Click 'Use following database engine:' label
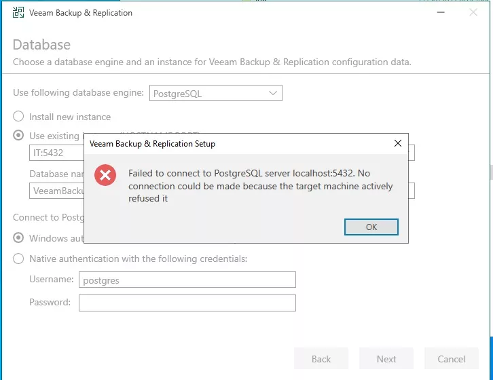This screenshot has width=493, height=380. tap(78, 92)
